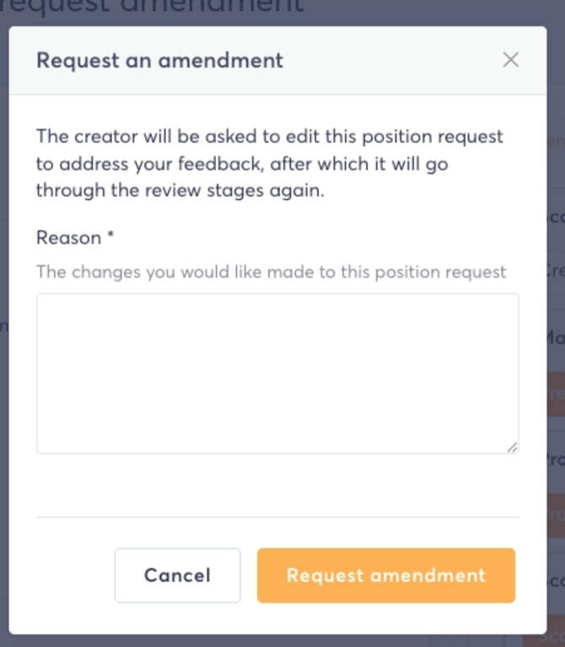Click the required asterisk next to Reason
The image size is (565, 647).
(x=110, y=235)
